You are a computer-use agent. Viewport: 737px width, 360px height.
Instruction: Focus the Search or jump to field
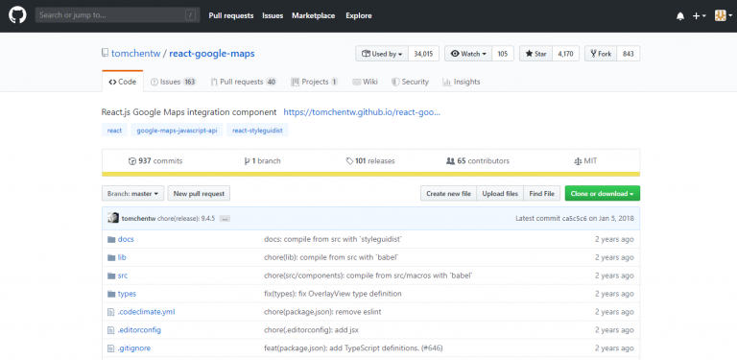click(x=117, y=15)
